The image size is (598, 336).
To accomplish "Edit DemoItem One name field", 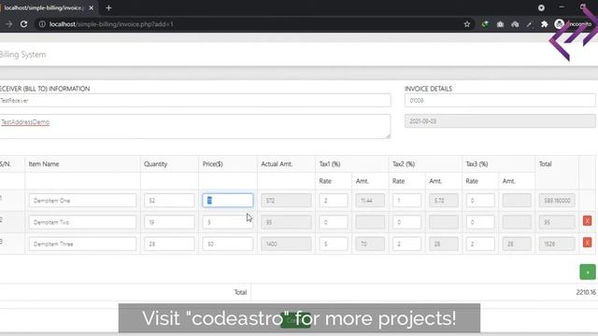I will [82, 201].
